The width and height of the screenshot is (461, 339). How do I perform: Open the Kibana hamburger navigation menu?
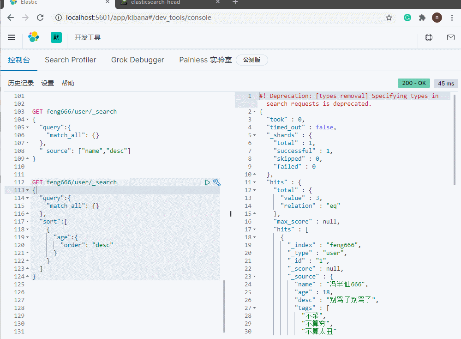tap(12, 37)
